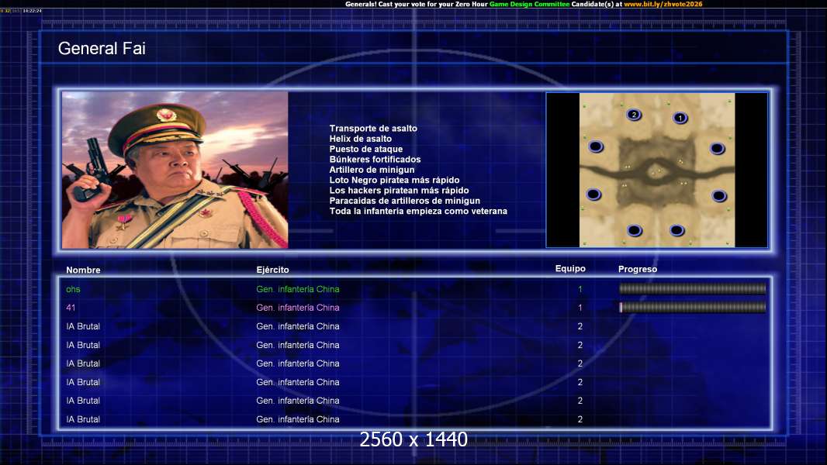
Task: Click 'Búnkeres fortificados' ability line
Action: (375, 159)
